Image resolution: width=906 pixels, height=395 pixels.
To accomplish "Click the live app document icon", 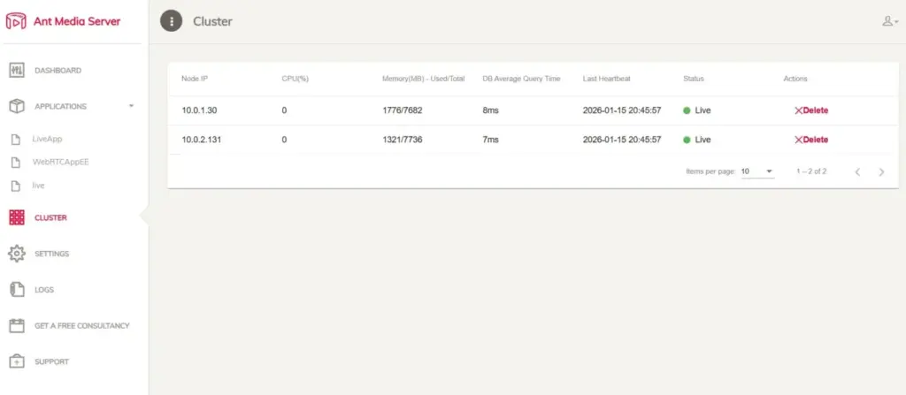I will [17, 186].
